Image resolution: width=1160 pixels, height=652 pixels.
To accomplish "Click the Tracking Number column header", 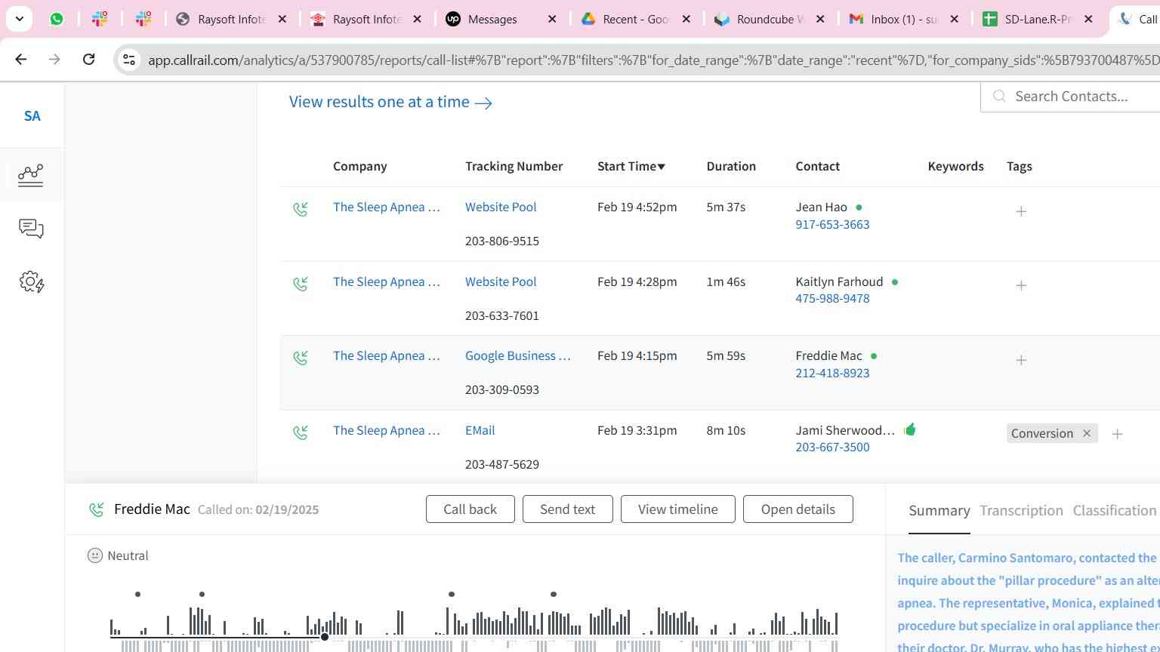I will (514, 166).
